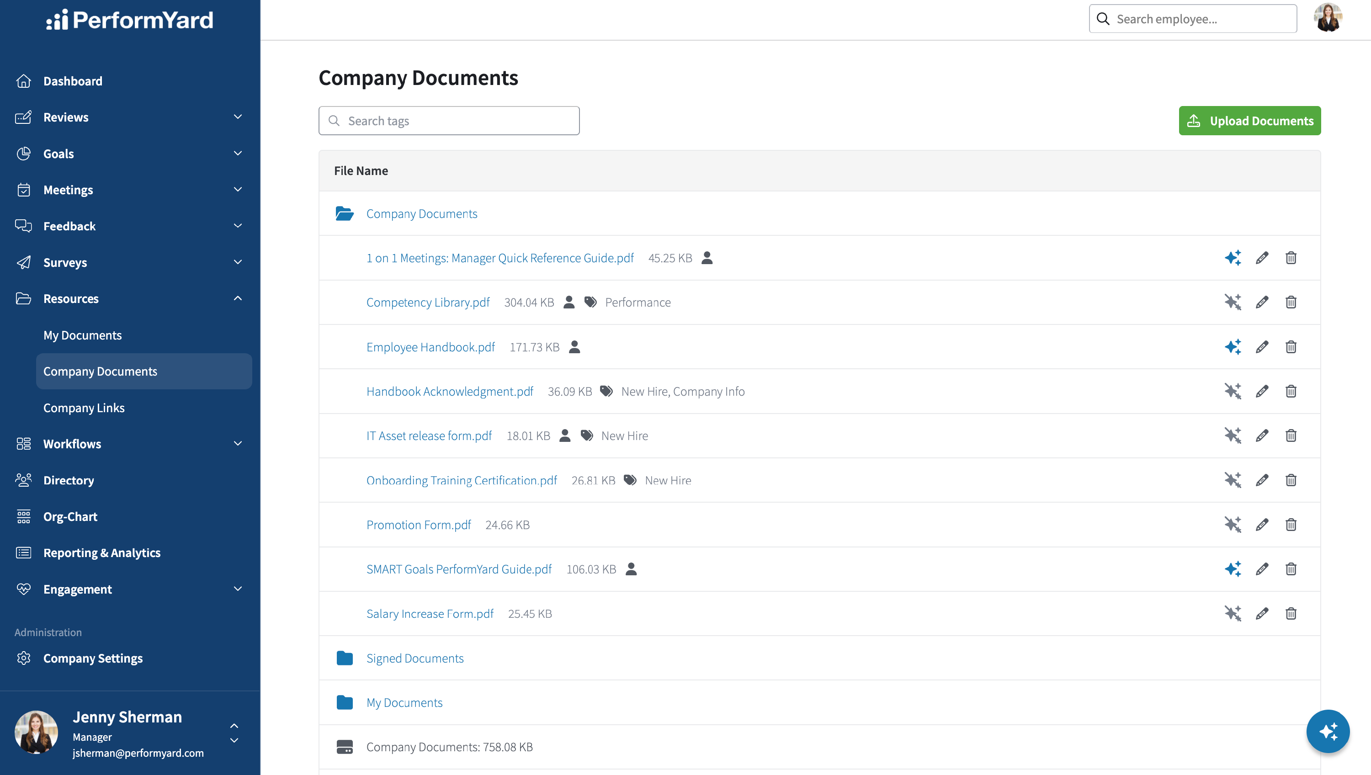The width and height of the screenshot is (1371, 775).
Task: Expand the Signed Documents folder
Action: pos(414,658)
